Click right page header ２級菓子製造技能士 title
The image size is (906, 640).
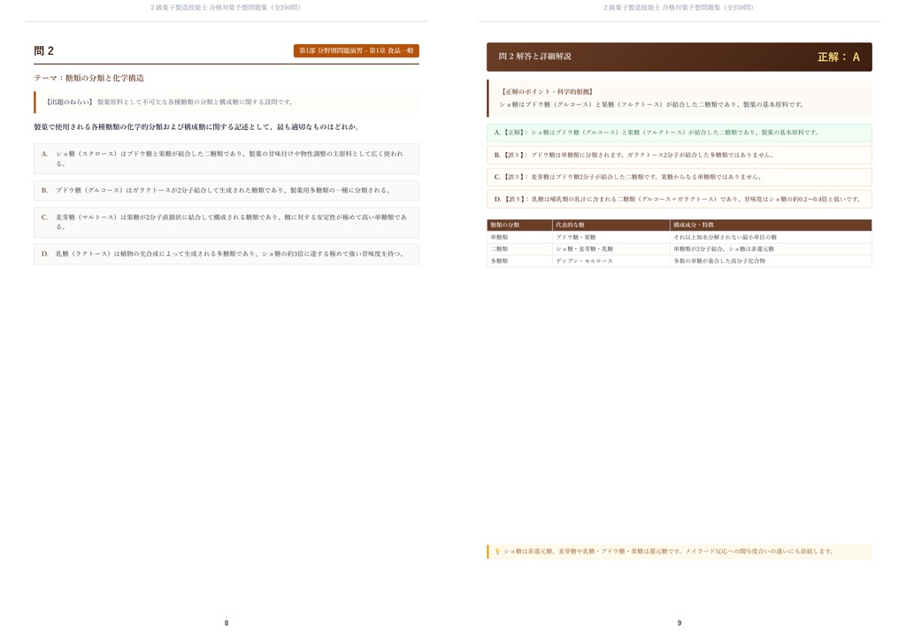tap(679, 7)
